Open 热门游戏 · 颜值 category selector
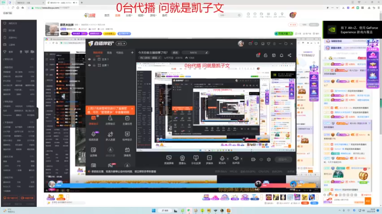The width and height of the screenshot is (382, 214). tap(150, 58)
